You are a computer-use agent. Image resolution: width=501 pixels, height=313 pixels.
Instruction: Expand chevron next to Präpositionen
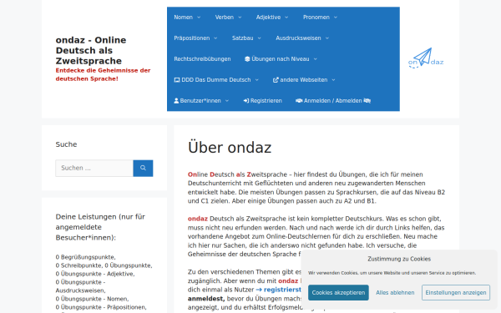[215, 38]
